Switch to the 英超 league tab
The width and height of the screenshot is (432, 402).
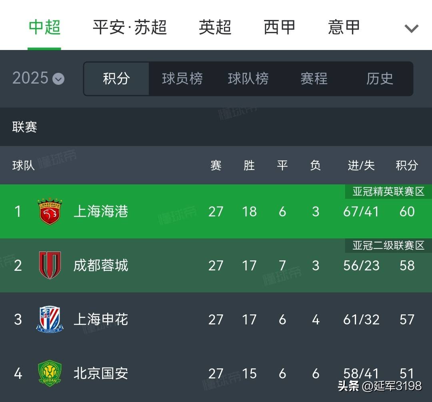tap(215, 27)
